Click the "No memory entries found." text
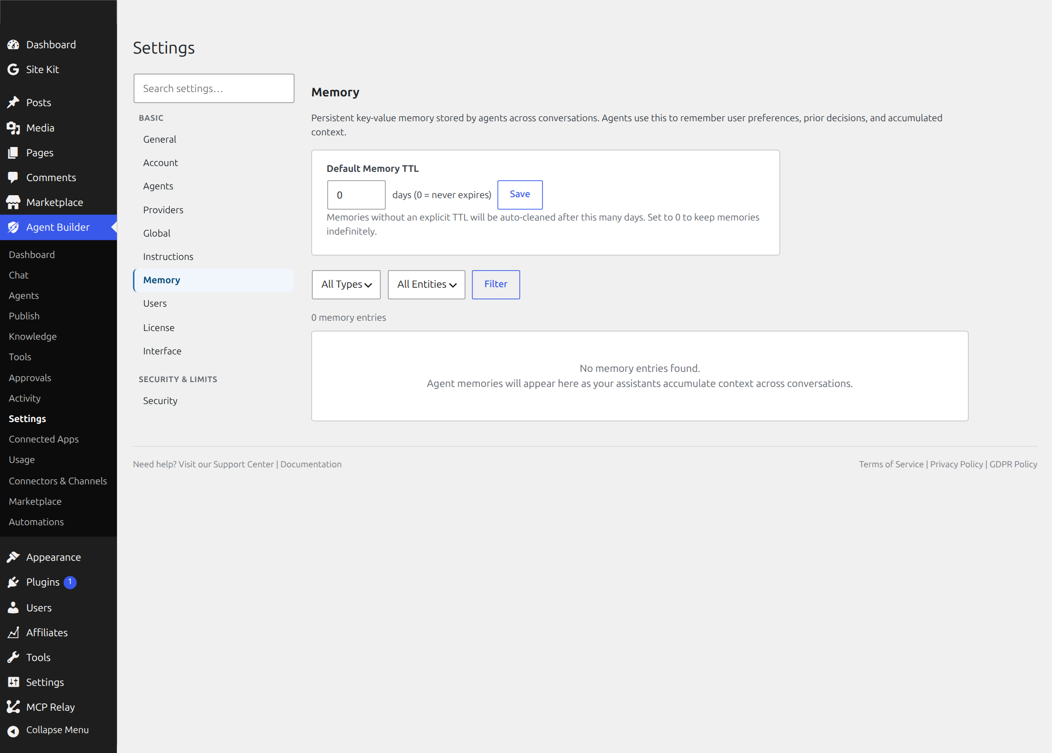 [x=640, y=368]
